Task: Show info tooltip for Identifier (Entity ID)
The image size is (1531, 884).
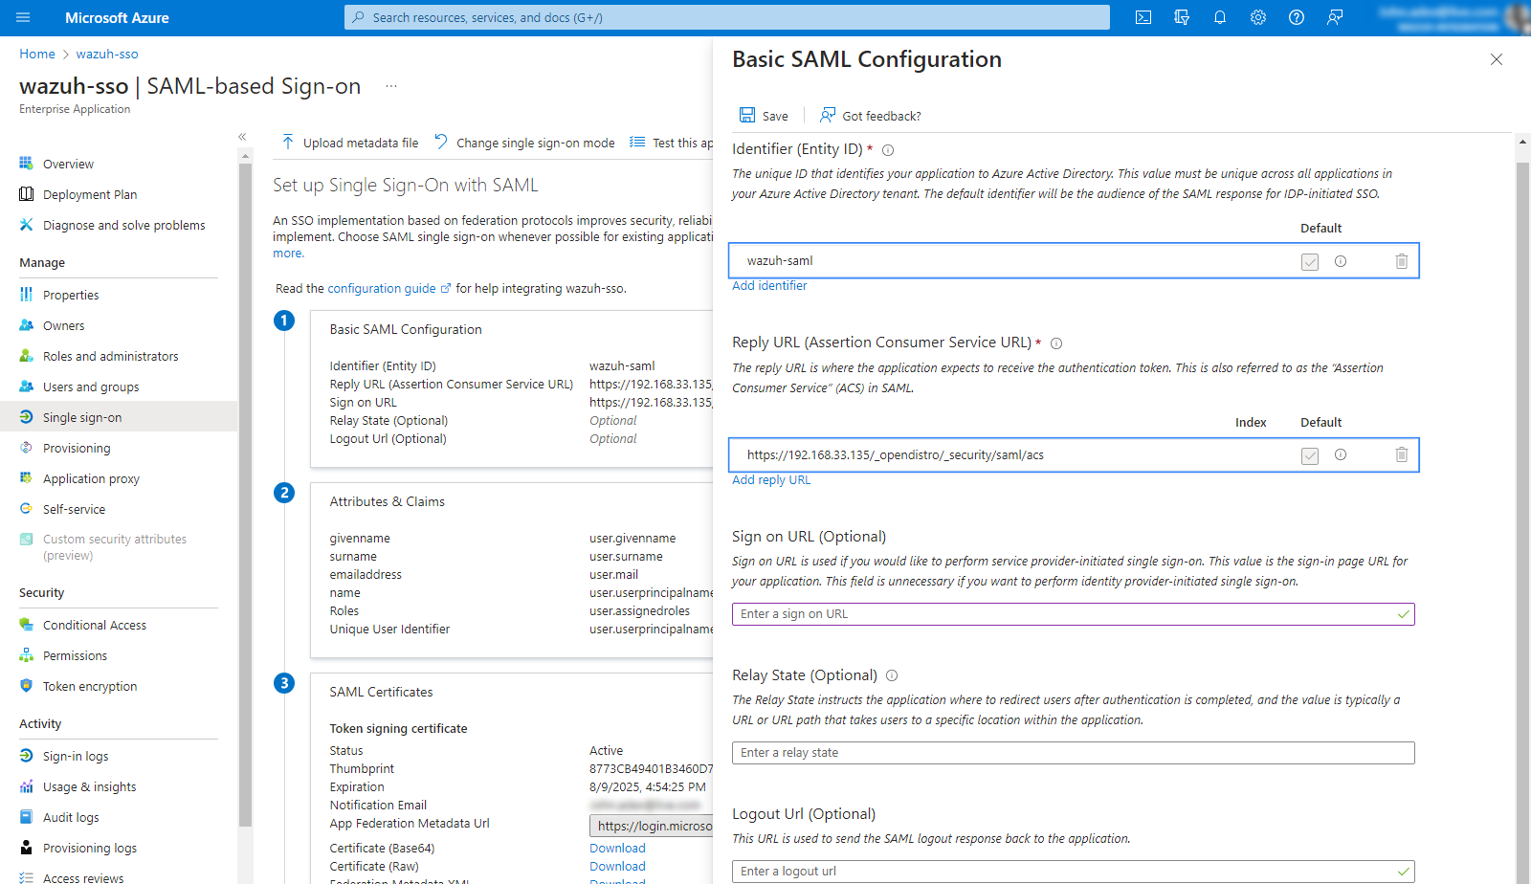Action: coord(888,150)
